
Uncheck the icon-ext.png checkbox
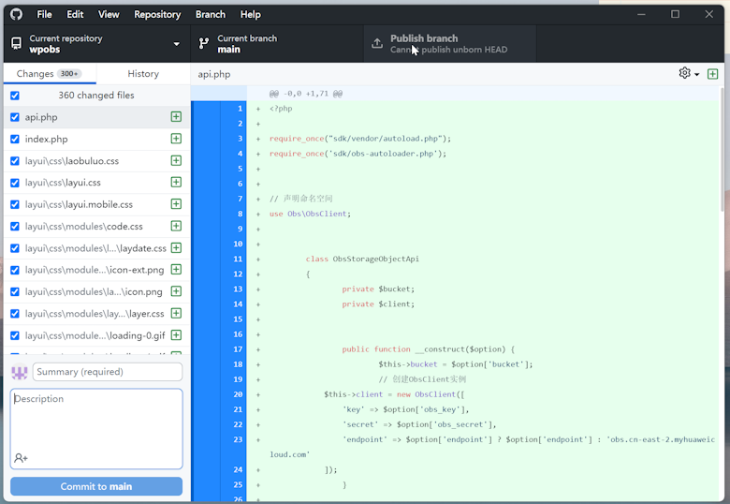tap(15, 270)
